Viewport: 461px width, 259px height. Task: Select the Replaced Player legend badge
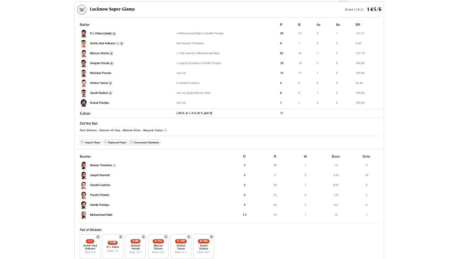[x=115, y=142]
